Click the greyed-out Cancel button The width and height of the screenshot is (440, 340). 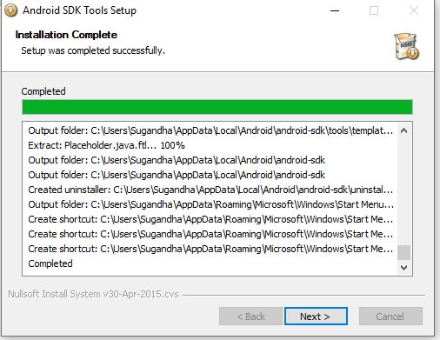(x=390, y=317)
